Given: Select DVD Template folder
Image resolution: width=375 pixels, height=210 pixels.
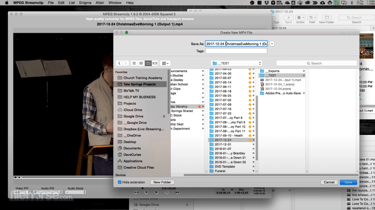Looking at the screenshot, I should point(232,167).
